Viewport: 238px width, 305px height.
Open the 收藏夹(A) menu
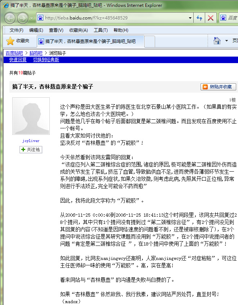78,30
